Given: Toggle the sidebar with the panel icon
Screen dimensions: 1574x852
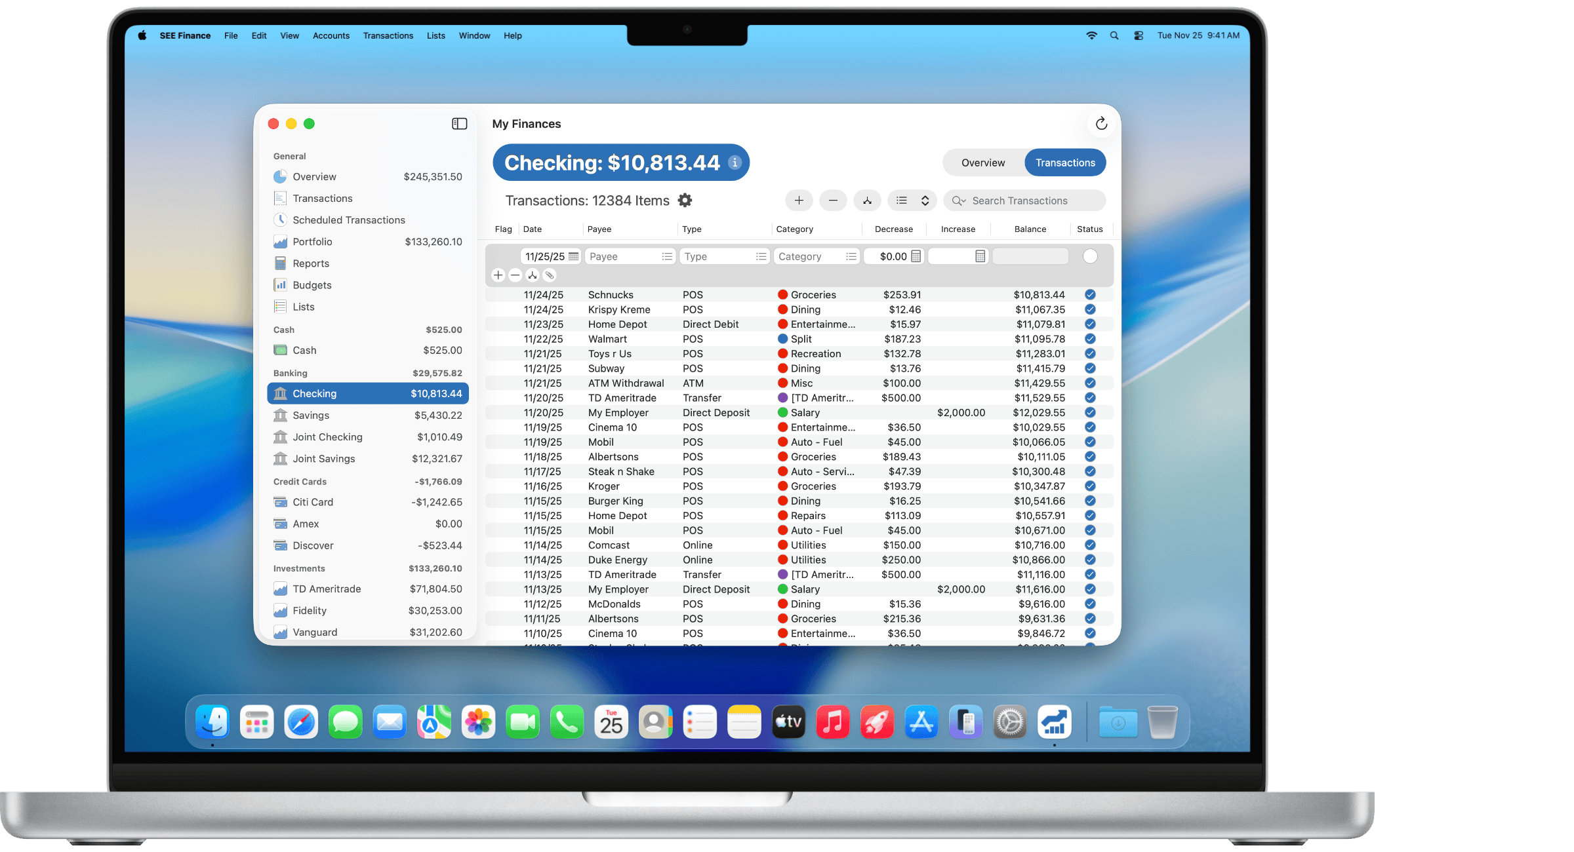Looking at the screenshot, I should 459,124.
